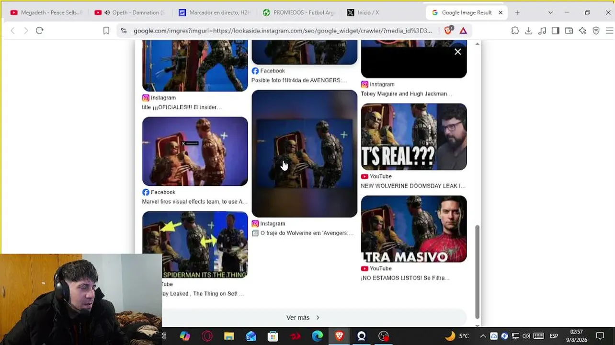615x345 pixels.
Task: Open Outlook from the taskbar
Action: (251, 336)
